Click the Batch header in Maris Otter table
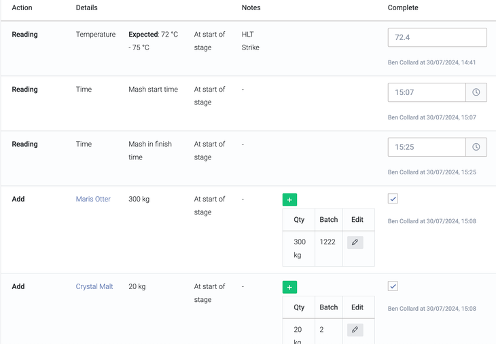496x344 pixels. pos(328,220)
